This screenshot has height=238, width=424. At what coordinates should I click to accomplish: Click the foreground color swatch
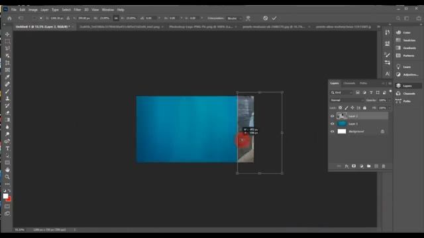(x=5, y=196)
